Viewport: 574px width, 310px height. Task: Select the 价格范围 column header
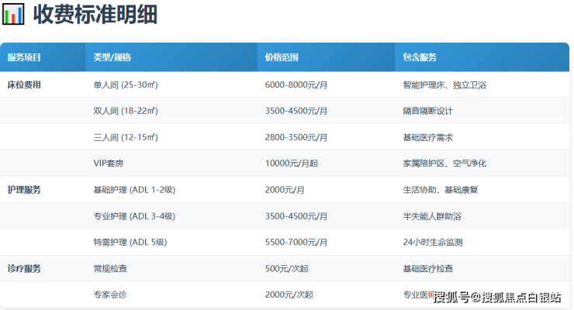[282, 57]
